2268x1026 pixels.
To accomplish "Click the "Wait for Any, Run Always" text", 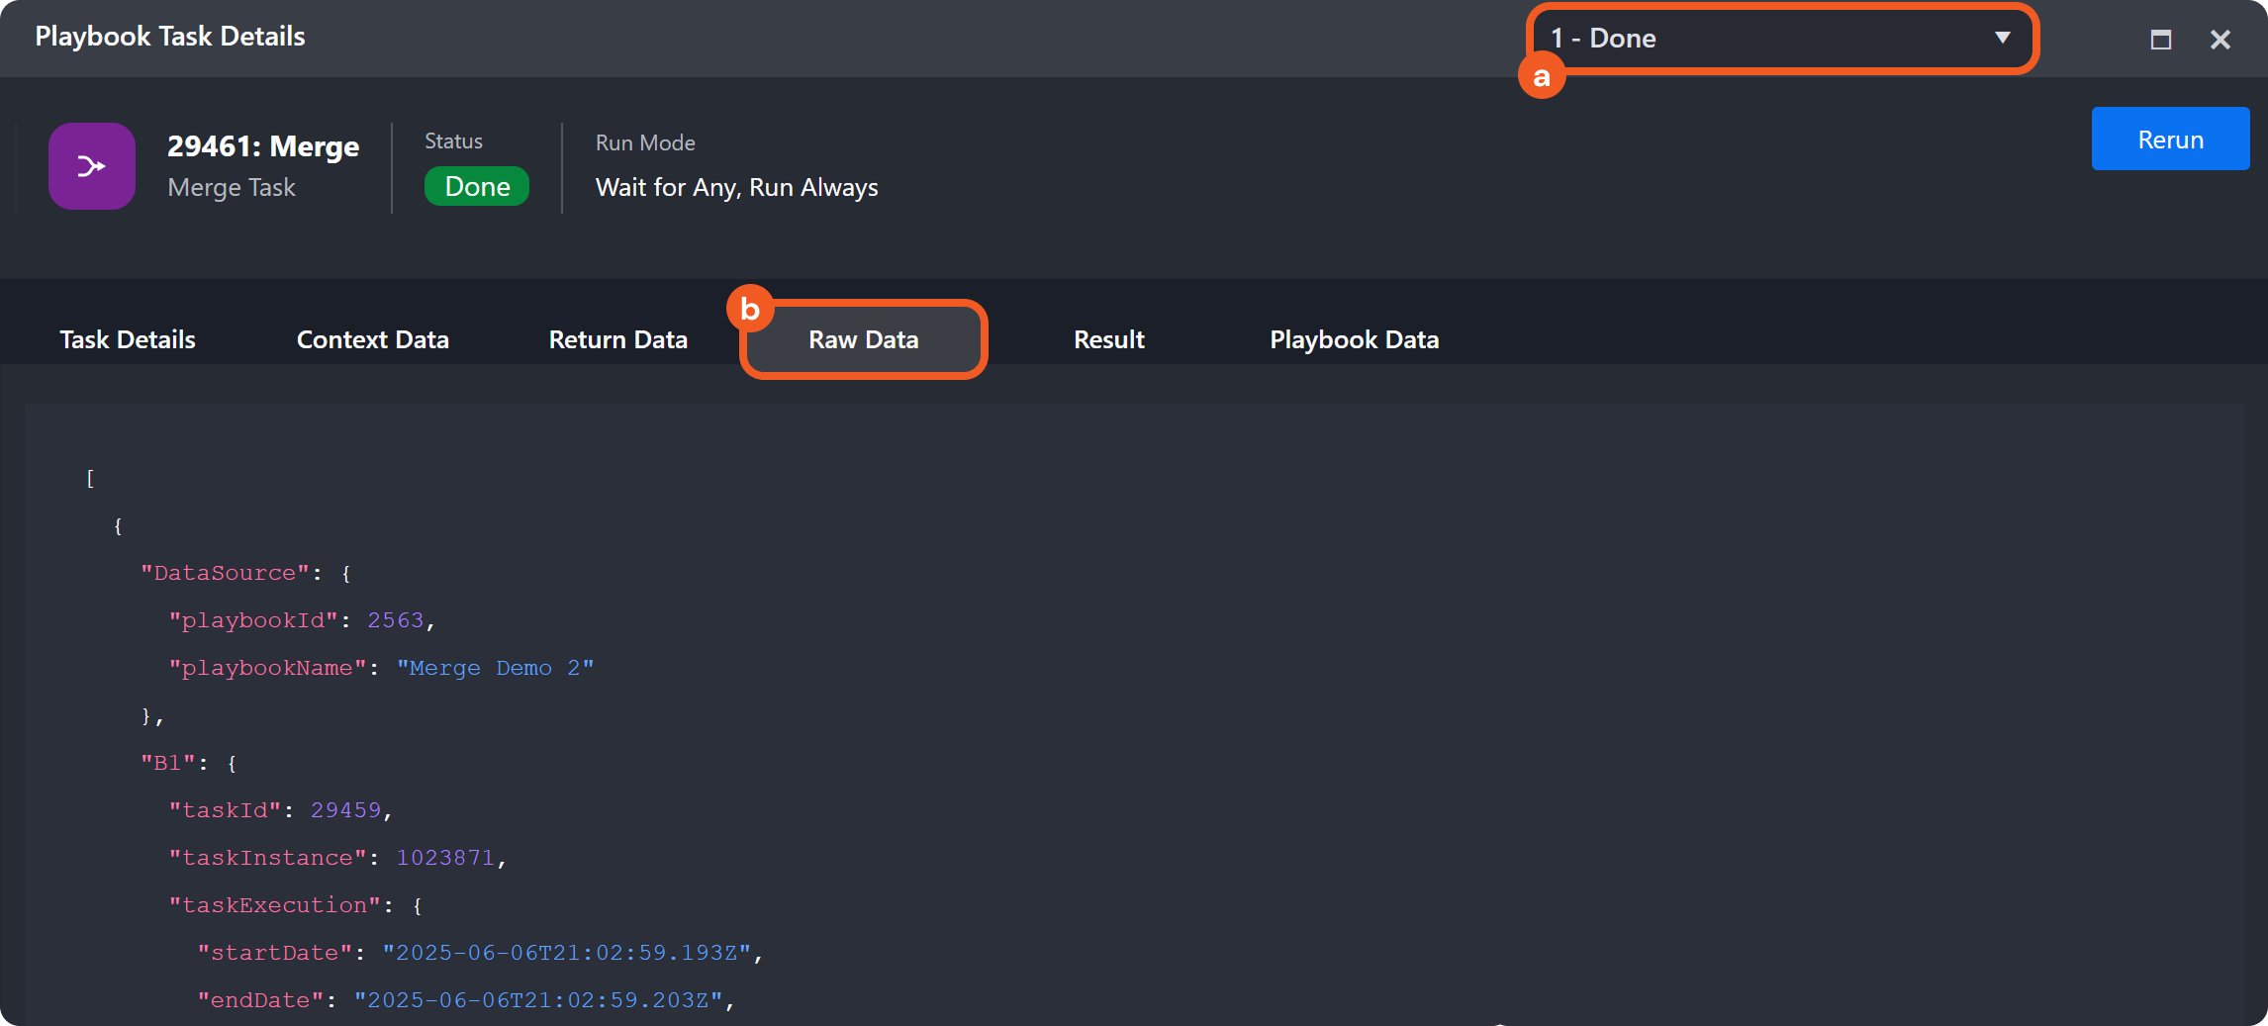I will click(737, 187).
